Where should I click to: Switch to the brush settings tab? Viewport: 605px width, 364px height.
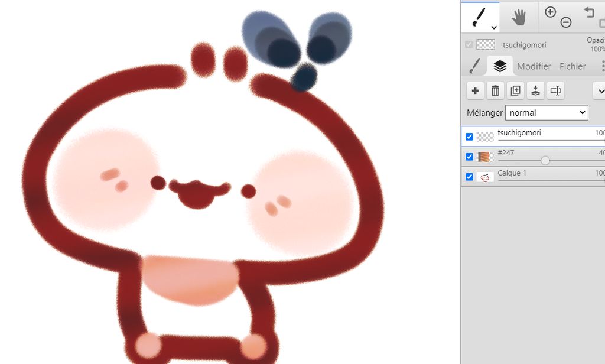coord(474,66)
